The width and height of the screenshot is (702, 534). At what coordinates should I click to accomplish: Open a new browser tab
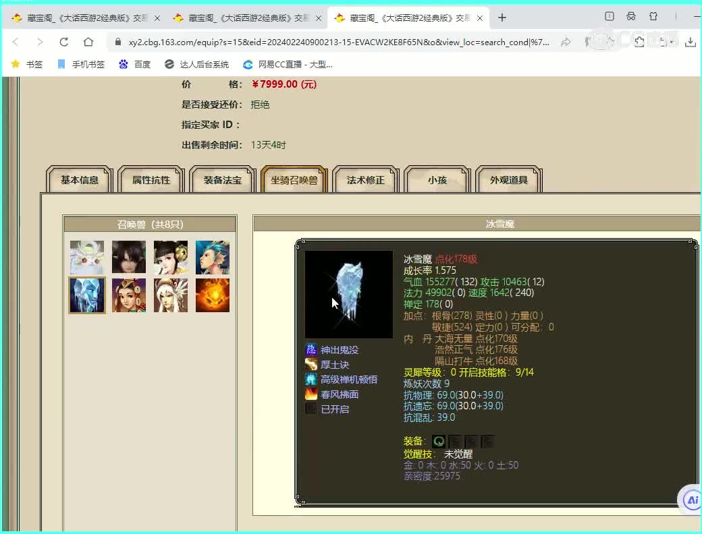point(502,18)
